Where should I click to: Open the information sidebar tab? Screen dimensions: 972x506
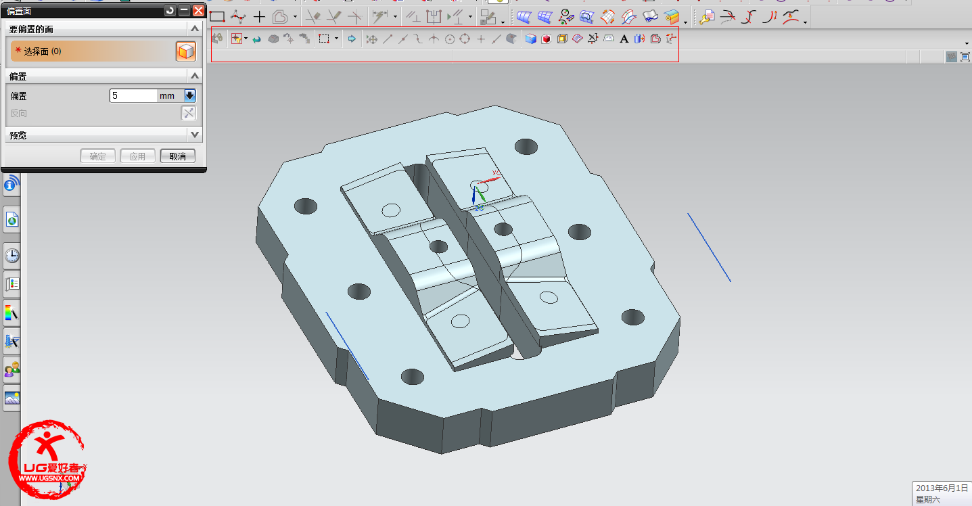(12, 184)
